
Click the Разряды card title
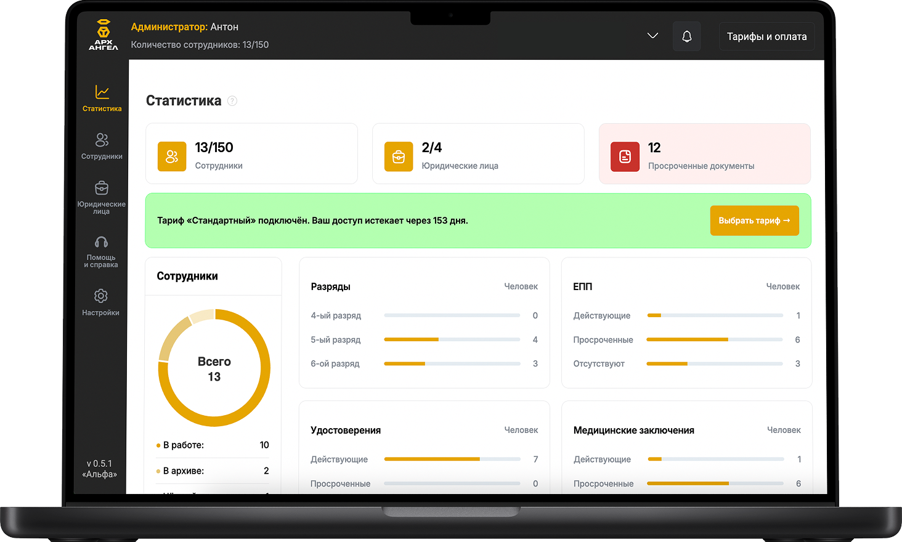(330, 286)
